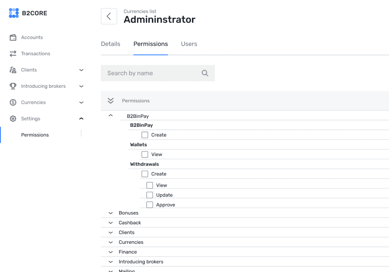
Task: Click the bold B2BinPay subgroup heading
Action: point(141,125)
